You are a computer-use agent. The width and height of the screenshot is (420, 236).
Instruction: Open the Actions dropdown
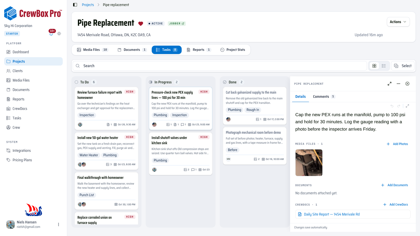click(x=398, y=22)
